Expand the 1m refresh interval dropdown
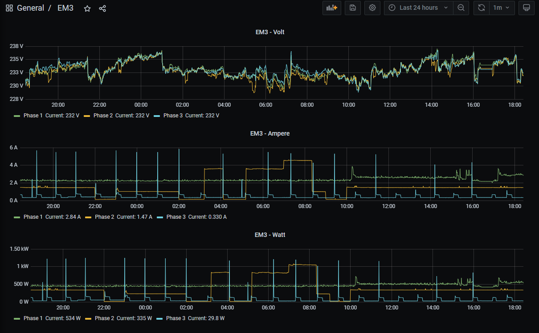 click(x=502, y=8)
